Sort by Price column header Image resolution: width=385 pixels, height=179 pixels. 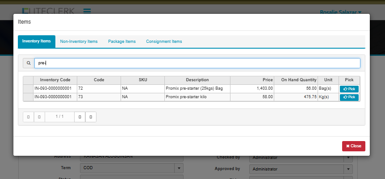252,80
